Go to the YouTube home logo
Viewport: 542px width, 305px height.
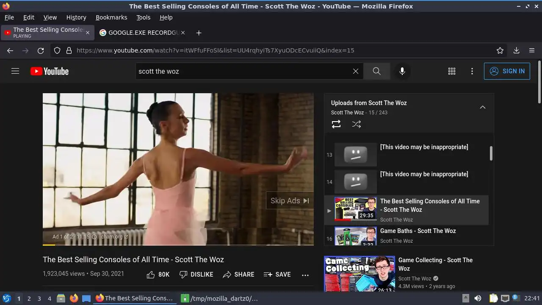(50, 71)
